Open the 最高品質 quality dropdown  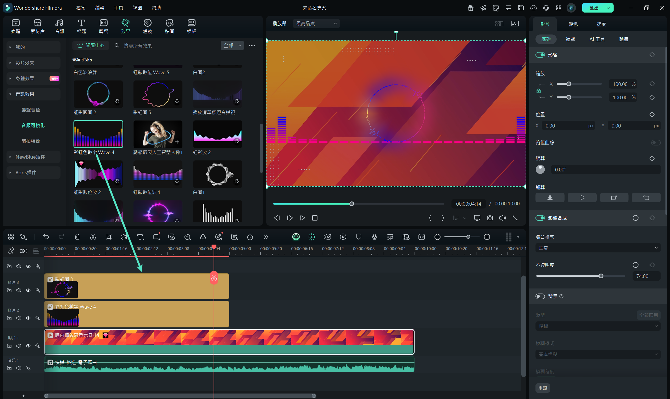[316, 24]
